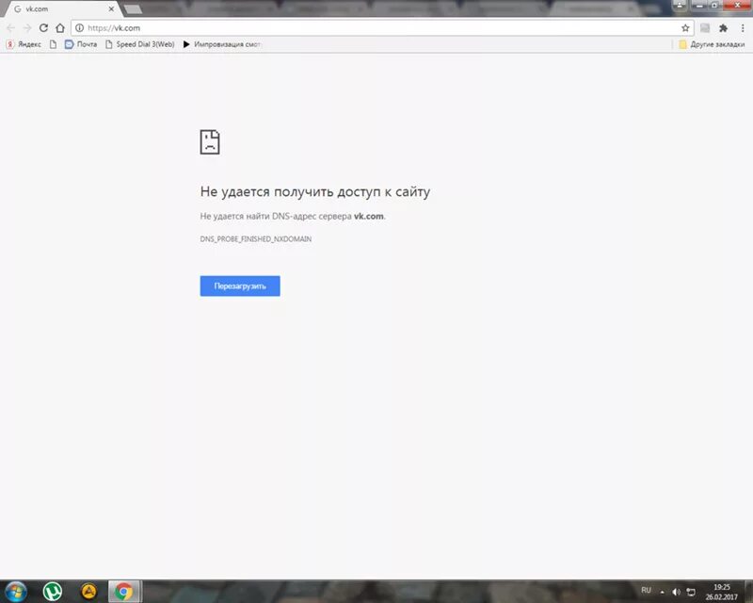Show hidden tray icons arrow

point(663,592)
